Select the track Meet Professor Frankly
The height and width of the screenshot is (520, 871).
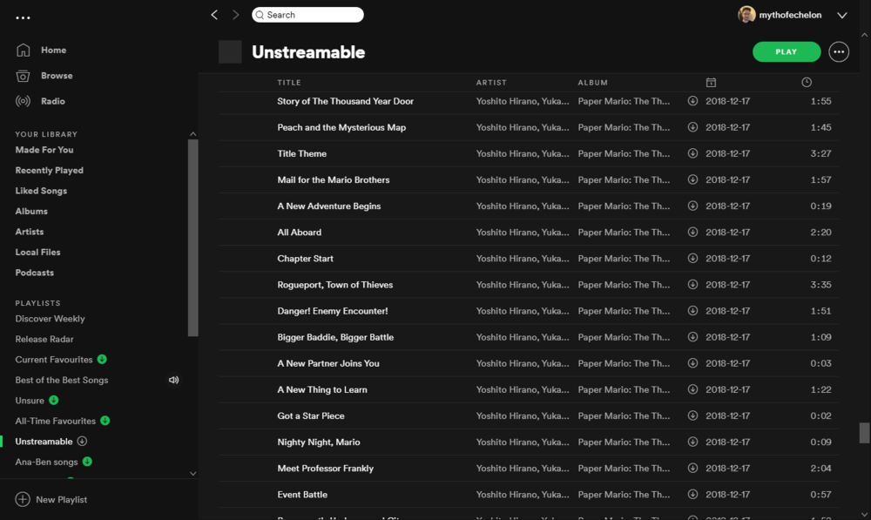326,469
